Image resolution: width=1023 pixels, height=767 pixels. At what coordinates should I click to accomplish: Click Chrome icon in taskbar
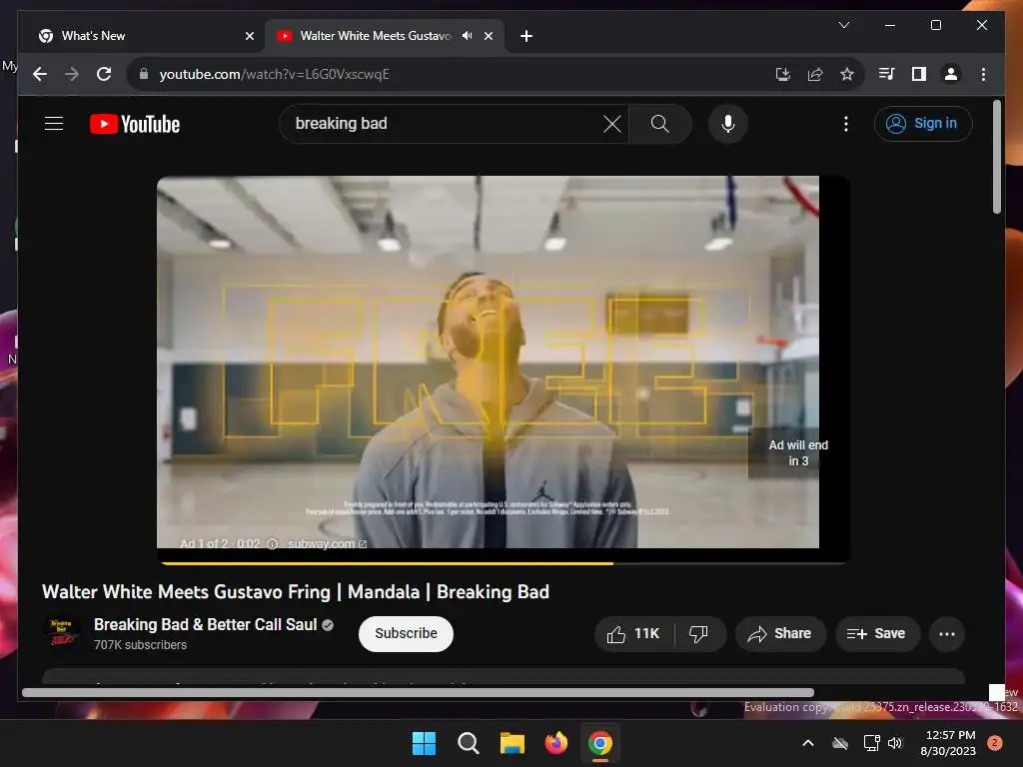(x=600, y=743)
